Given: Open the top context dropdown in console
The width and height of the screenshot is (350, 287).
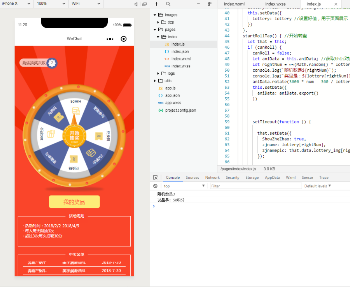Looking at the screenshot, I should click(184, 186).
